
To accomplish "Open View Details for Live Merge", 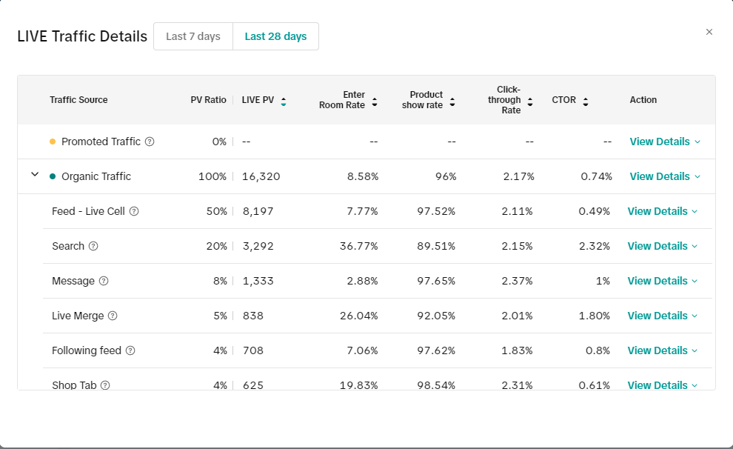I will pos(662,316).
